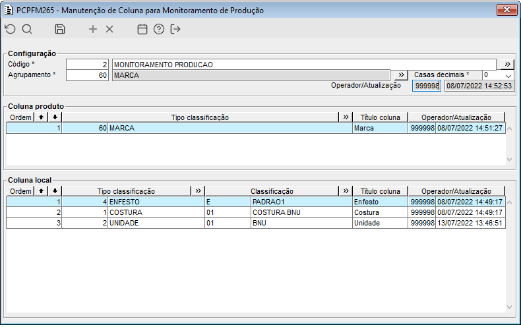Viewport: 521px width, 327px height.
Task: Click the Unidade title cell
Action: [380, 223]
